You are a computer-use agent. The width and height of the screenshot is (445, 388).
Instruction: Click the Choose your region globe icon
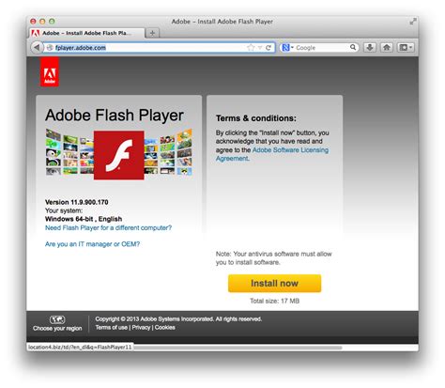pyautogui.click(x=57, y=319)
